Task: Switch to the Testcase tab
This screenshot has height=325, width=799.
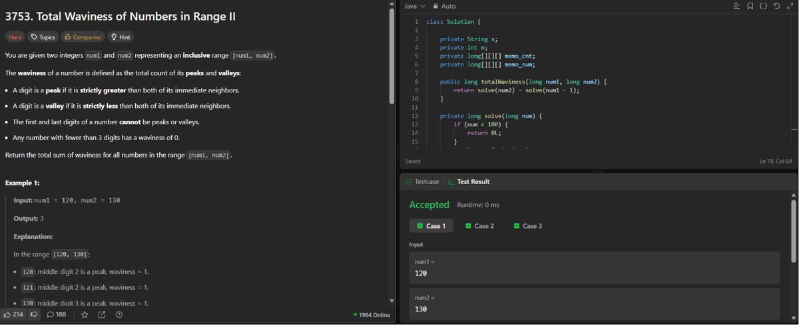Action: (422, 181)
